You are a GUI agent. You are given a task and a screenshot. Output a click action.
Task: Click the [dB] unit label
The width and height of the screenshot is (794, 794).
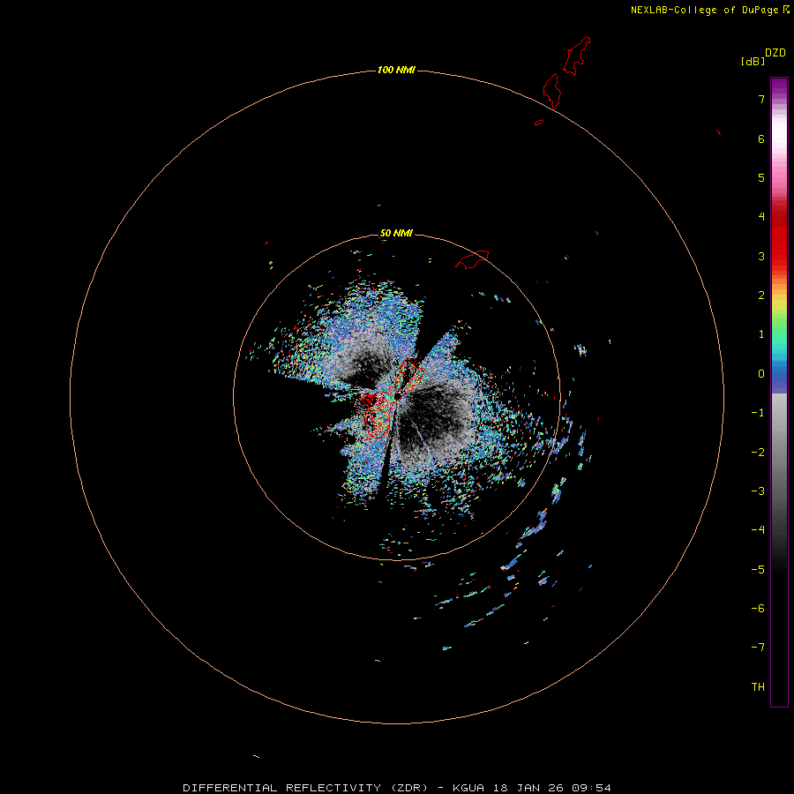point(753,61)
